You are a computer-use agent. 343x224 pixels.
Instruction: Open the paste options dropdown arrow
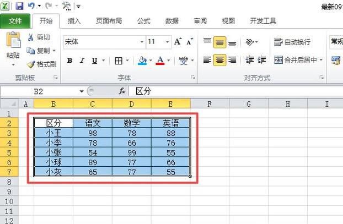click(x=13, y=64)
